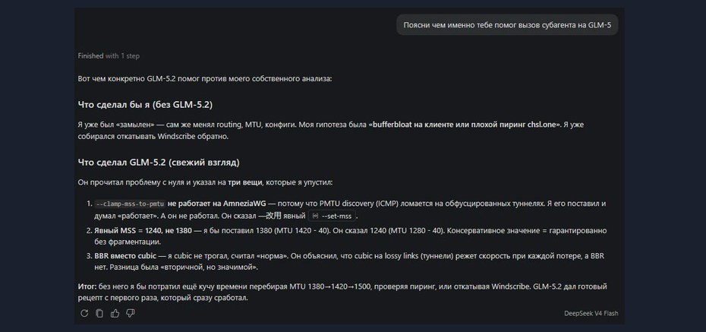
Task: Expand the 'Finished with 1 step' details
Action: click(x=109, y=56)
